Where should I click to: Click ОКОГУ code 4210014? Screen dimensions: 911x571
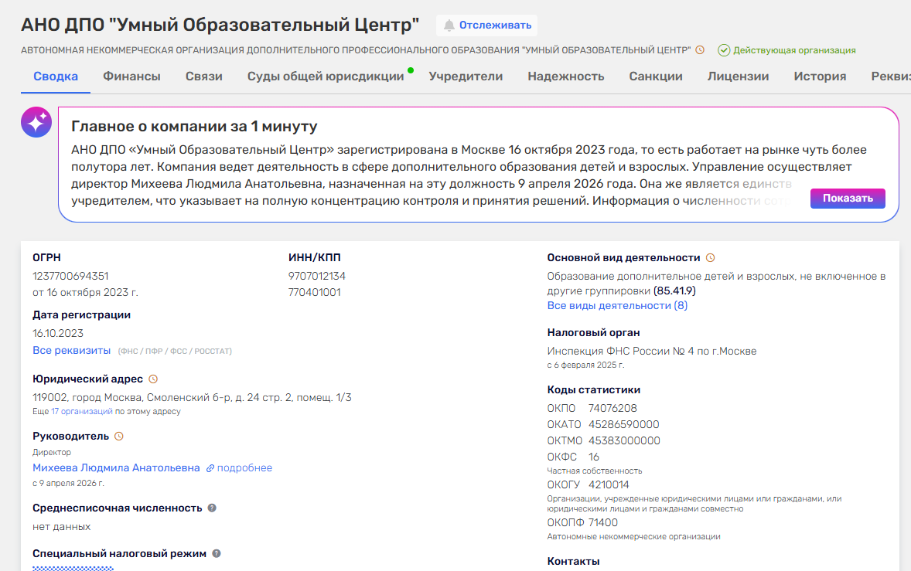coord(609,485)
